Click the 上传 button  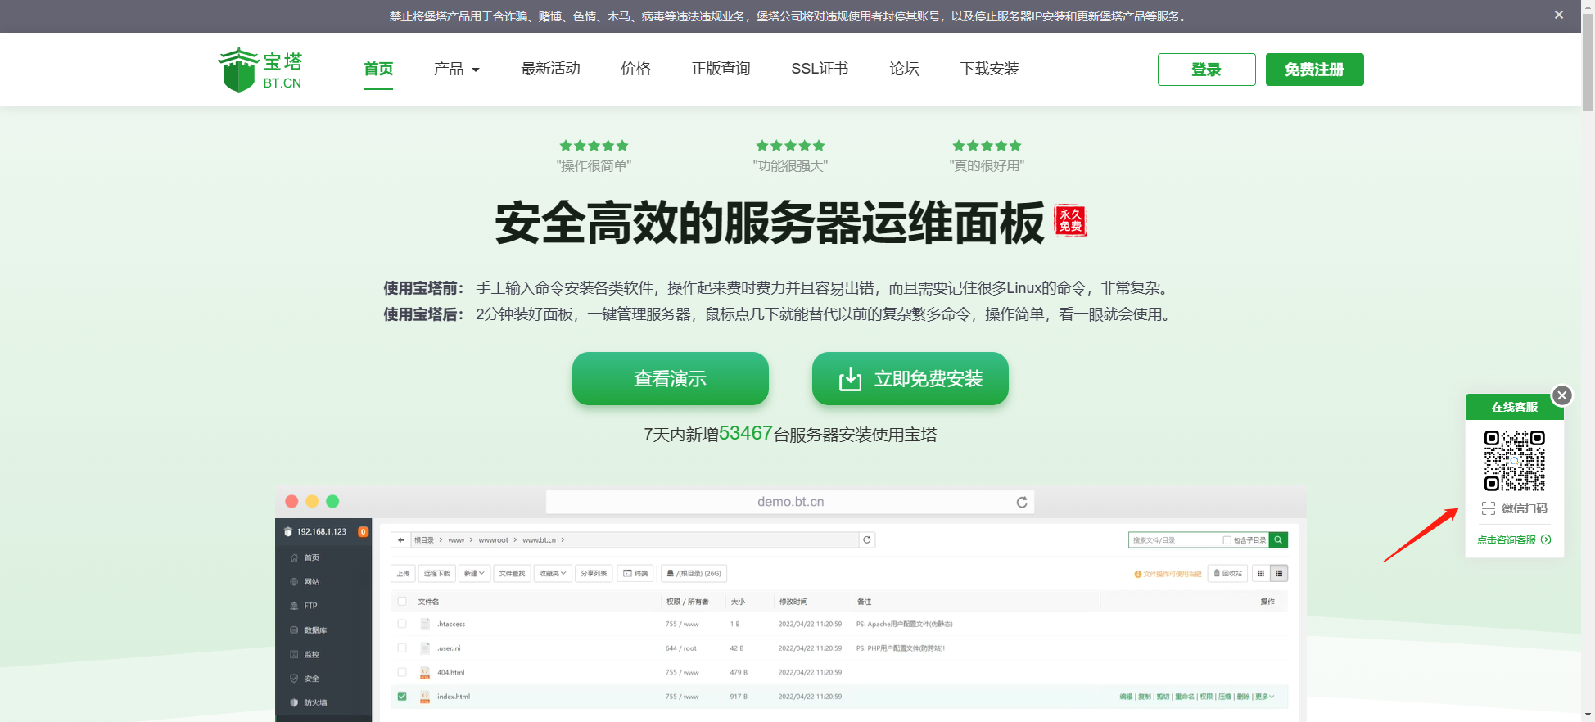coord(403,574)
